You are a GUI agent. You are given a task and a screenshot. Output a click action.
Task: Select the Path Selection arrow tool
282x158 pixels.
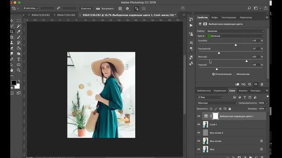[x=12, y=65]
